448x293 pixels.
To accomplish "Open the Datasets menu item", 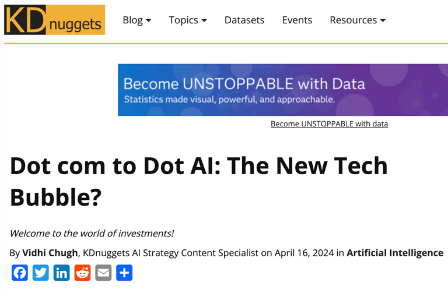I will 244,20.
